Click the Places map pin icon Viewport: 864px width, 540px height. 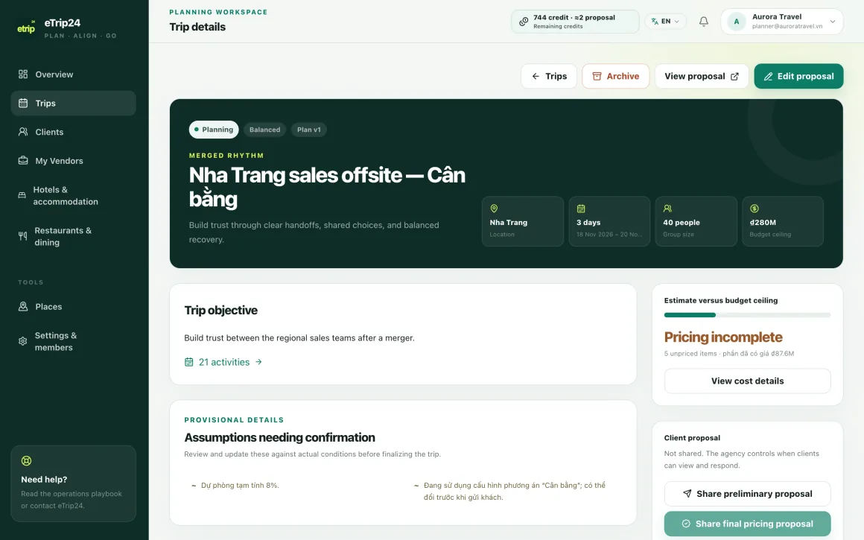[23, 306]
